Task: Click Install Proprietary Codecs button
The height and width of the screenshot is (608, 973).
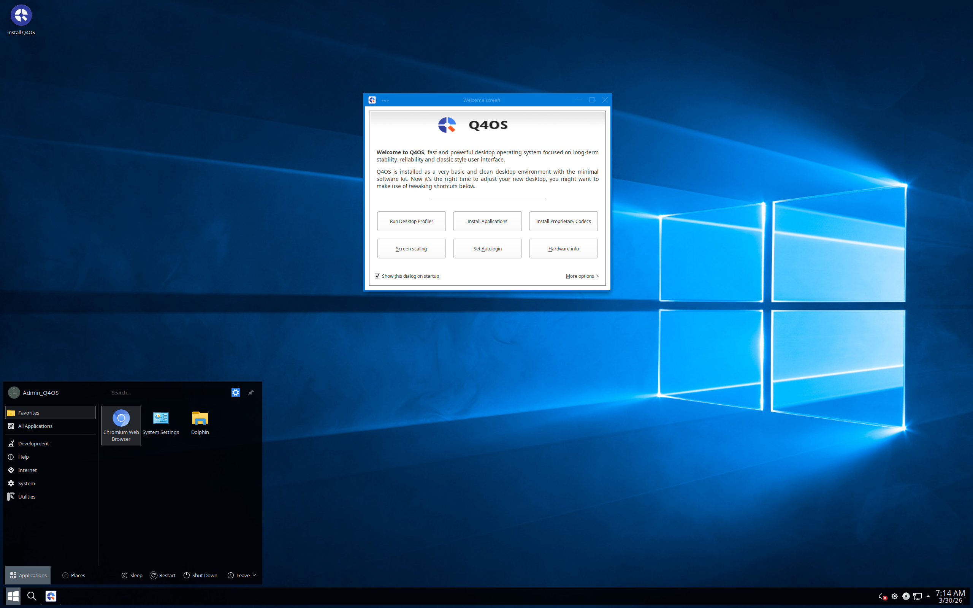Action: (563, 221)
